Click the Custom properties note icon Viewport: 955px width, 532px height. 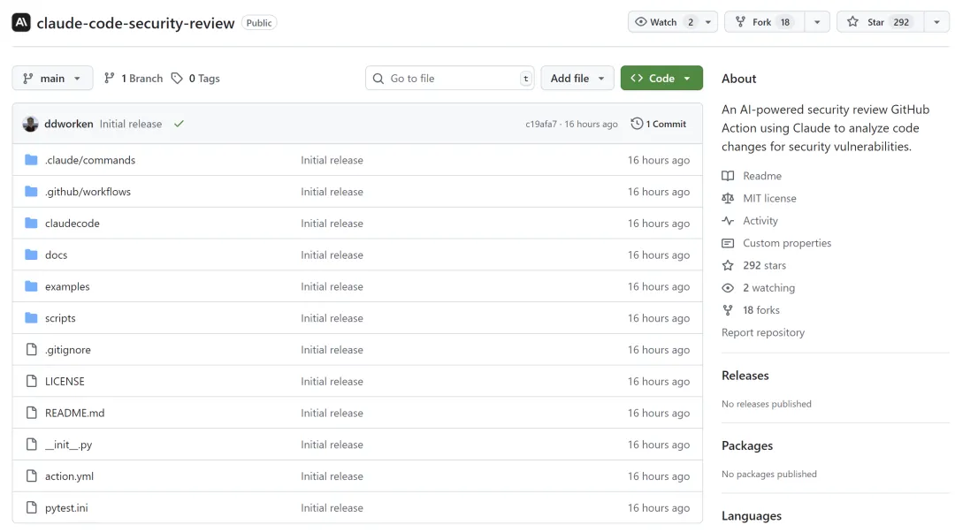click(x=728, y=244)
